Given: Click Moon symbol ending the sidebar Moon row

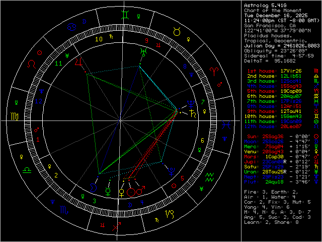Looking at the screenshot, I should (316, 141).
